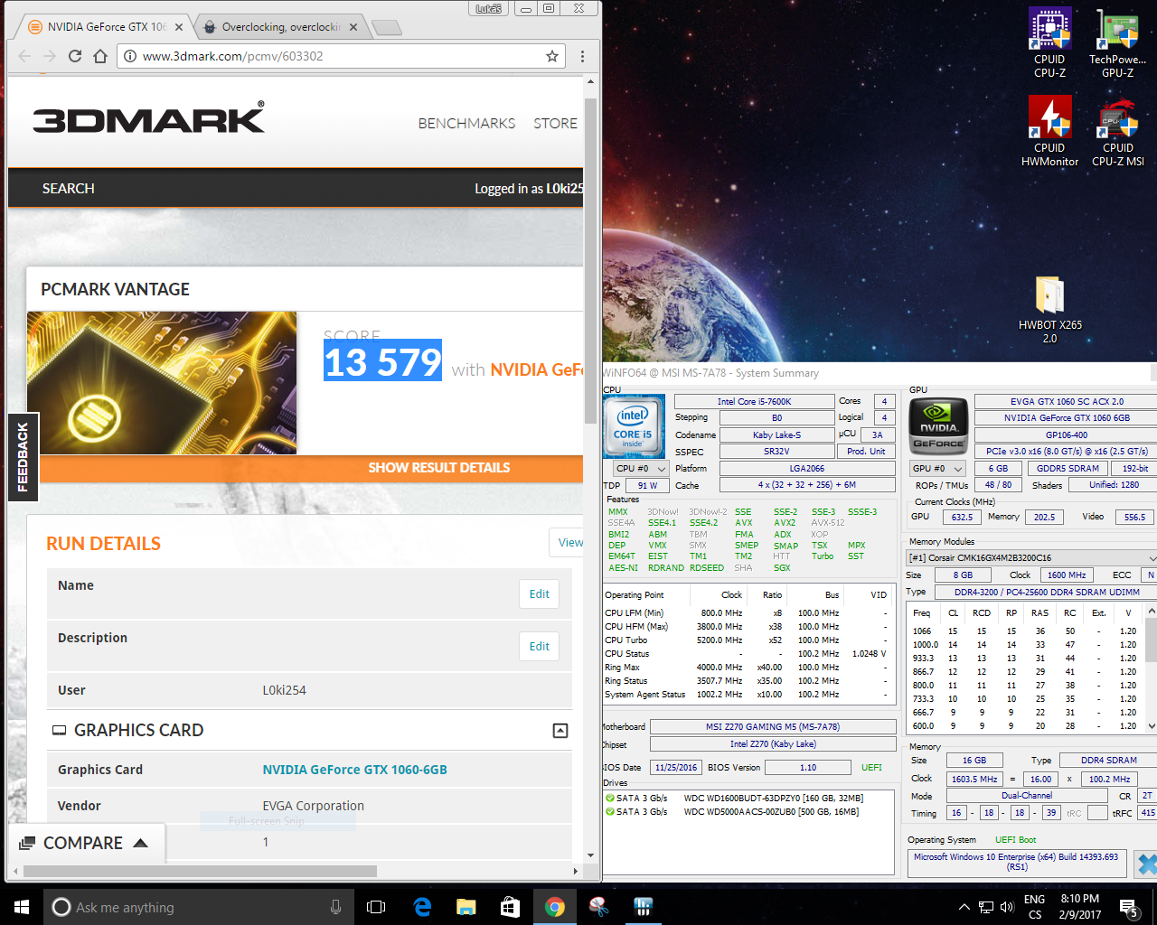Click the Chrome back arrow

[24, 56]
